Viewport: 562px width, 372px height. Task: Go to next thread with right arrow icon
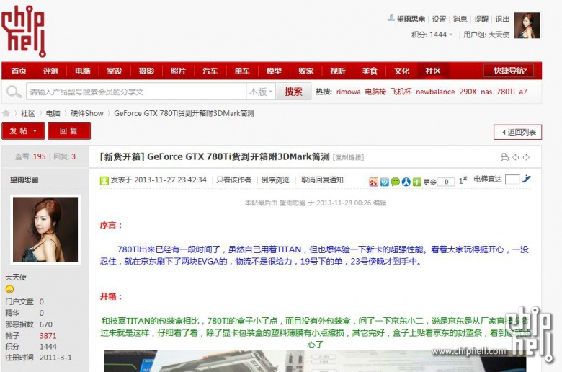click(526, 157)
